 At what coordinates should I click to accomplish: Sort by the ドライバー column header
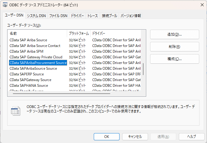tap(116, 34)
